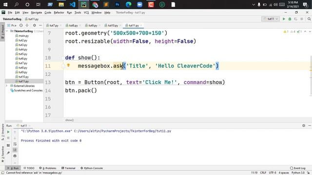The image size is (312, 175).
Task: Open the Terminal tool window
Action: coord(68,168)
